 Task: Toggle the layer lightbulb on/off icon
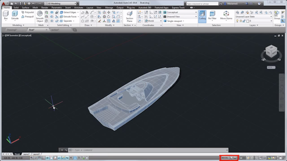[237, 21]
